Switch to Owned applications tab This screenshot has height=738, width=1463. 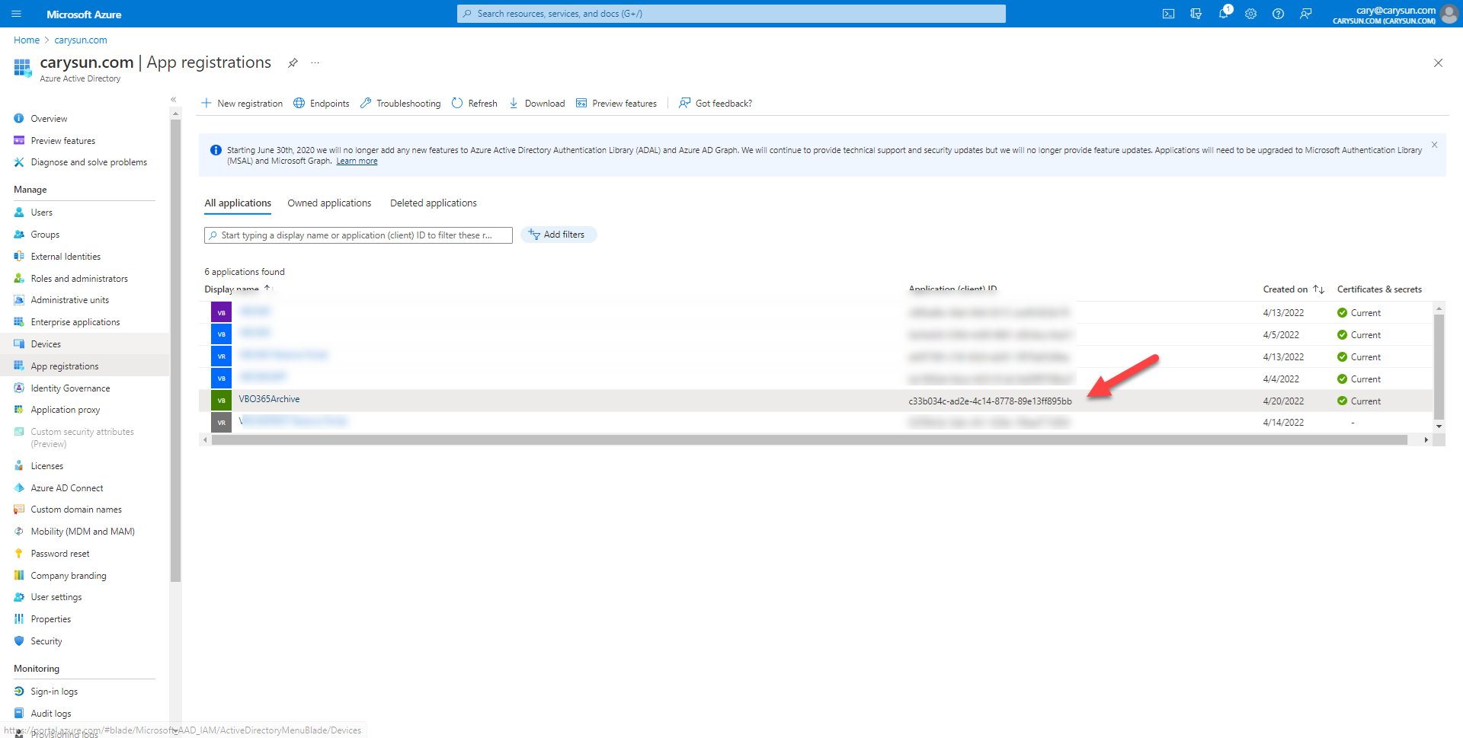click(329, 203)
